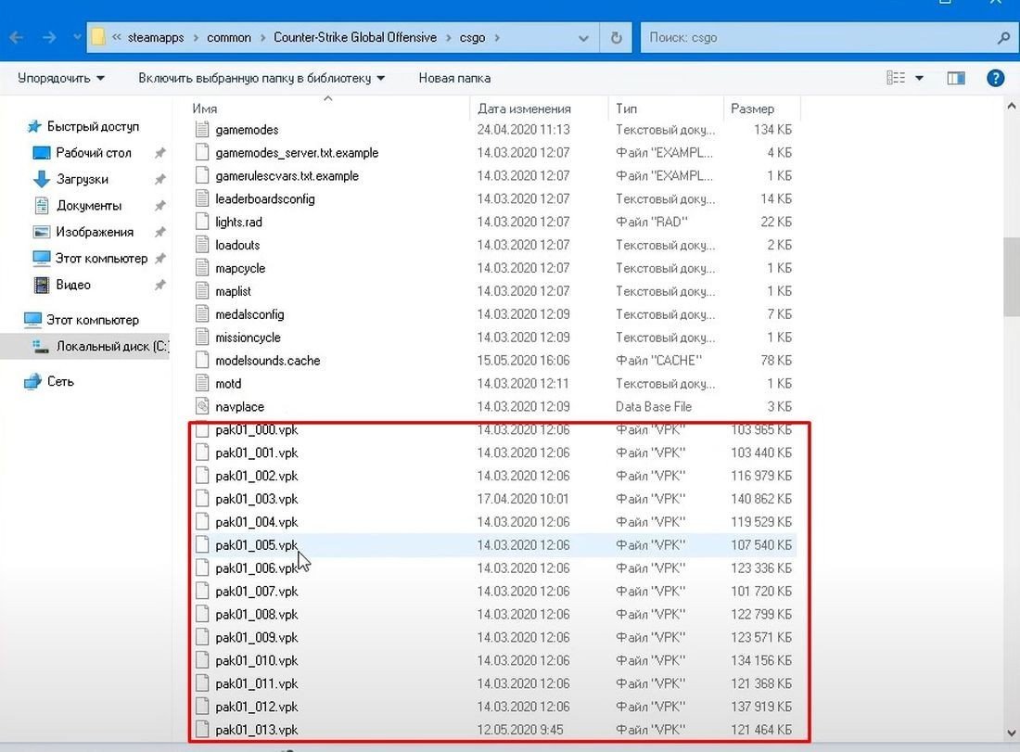Screen dimensions: 1020x752
Task: Select medalsconfig file
Action: (x=249, y=314)
